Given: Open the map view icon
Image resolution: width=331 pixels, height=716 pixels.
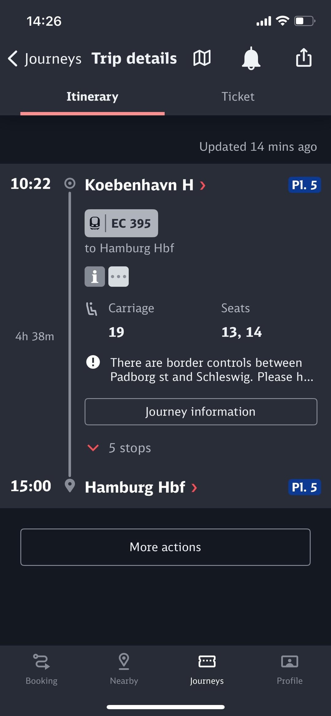Looking at the screenshot, I should (202, 58).
